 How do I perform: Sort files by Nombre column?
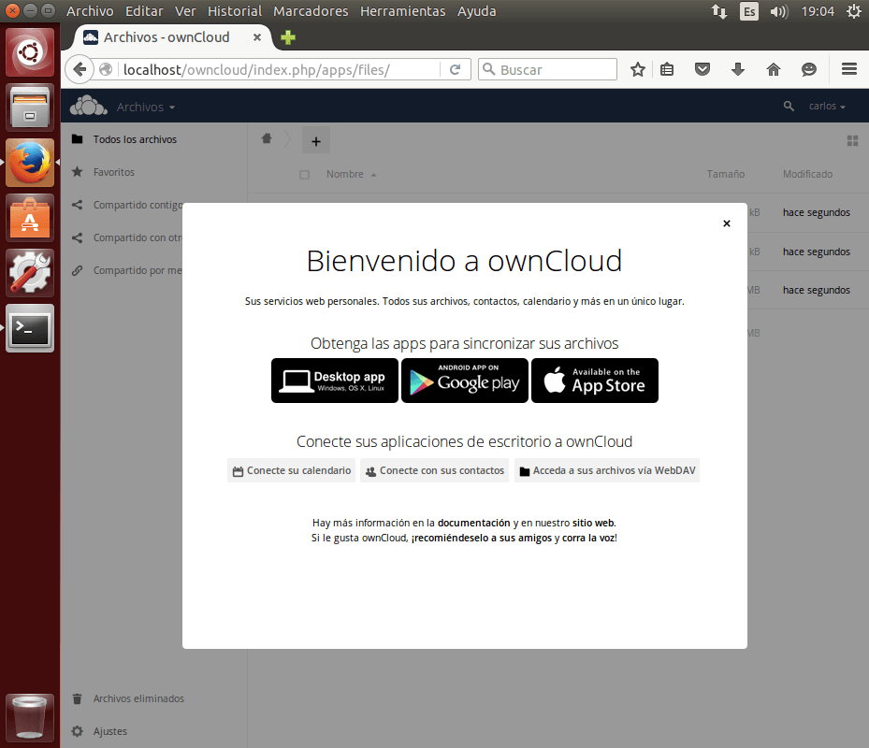[351, 174]
